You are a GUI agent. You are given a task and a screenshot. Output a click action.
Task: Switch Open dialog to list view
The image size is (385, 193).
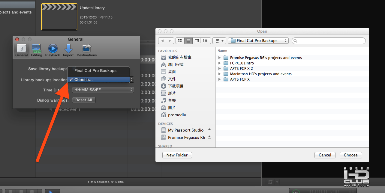pos(188,41)
